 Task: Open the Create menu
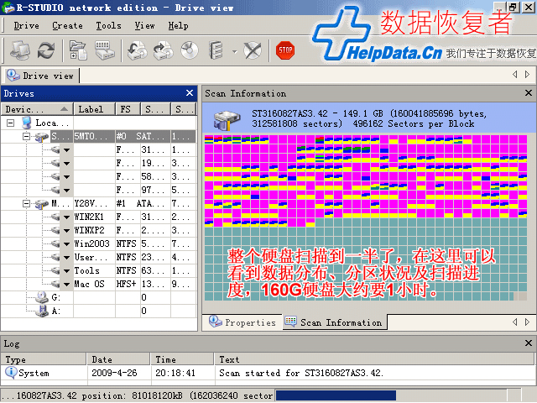click(67, 25)
